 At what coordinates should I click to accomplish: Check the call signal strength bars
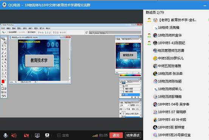[95, 135]
